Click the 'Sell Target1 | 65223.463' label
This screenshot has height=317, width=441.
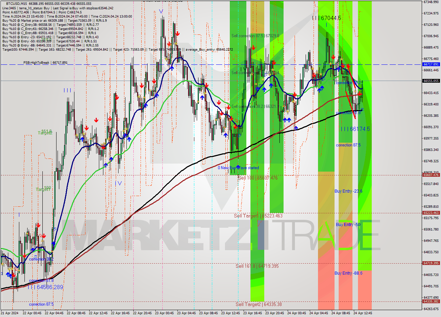258,216
